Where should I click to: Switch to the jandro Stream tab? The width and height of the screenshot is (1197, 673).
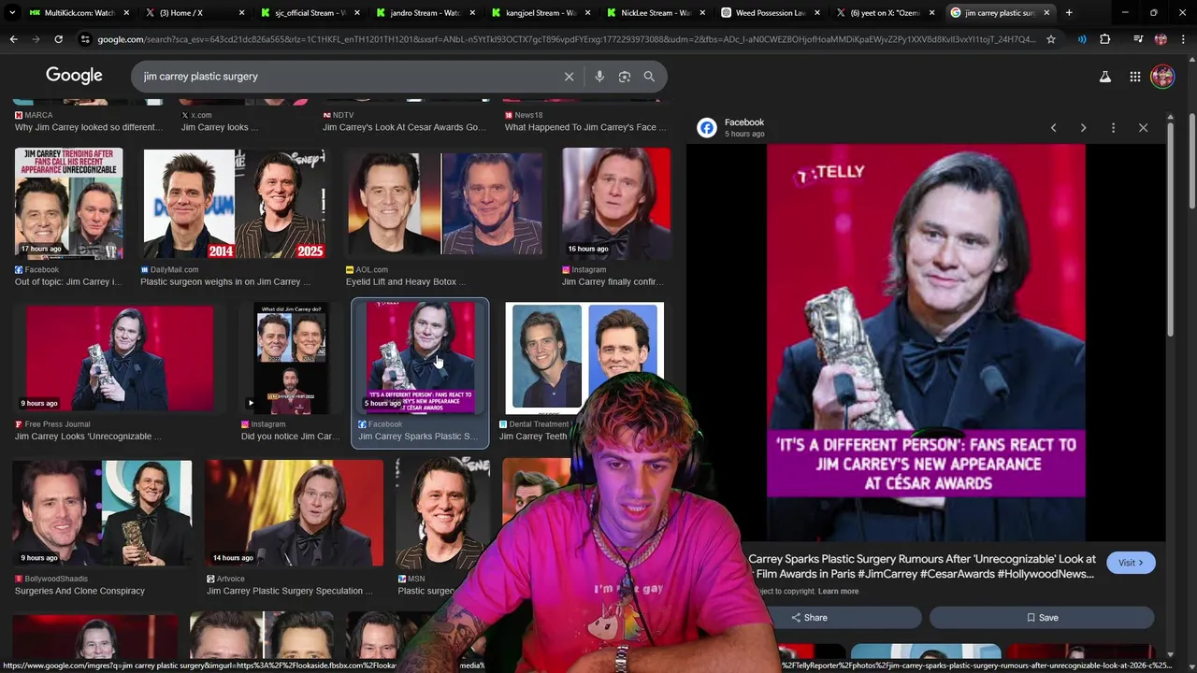tap(425, 13)
